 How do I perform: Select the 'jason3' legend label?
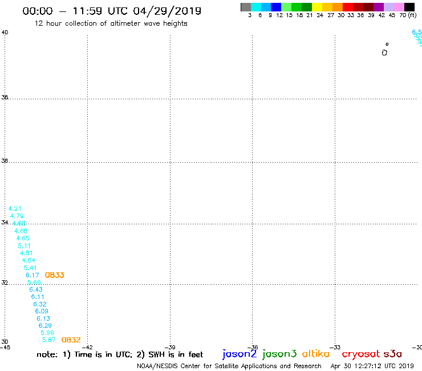[279, 354]
